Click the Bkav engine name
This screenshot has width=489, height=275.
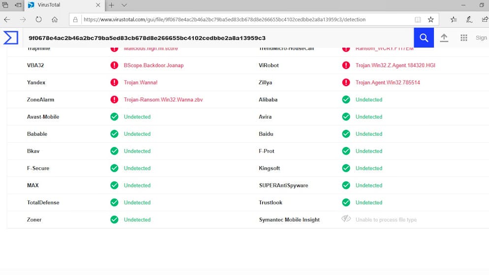pos(33,151)
